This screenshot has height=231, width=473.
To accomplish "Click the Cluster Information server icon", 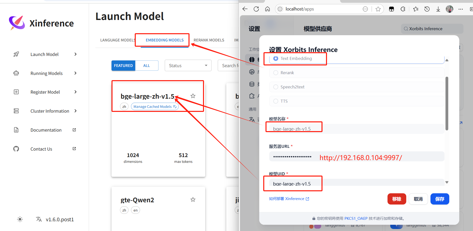I will tap(16, 111).
